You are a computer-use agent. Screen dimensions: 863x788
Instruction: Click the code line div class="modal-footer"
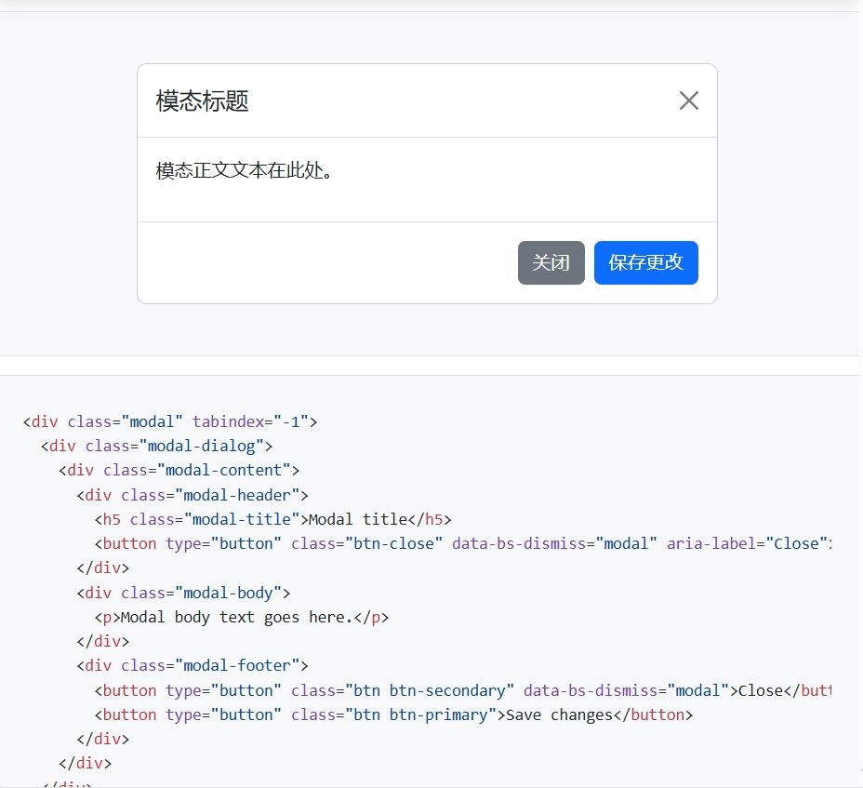click(x=193, y=666)
